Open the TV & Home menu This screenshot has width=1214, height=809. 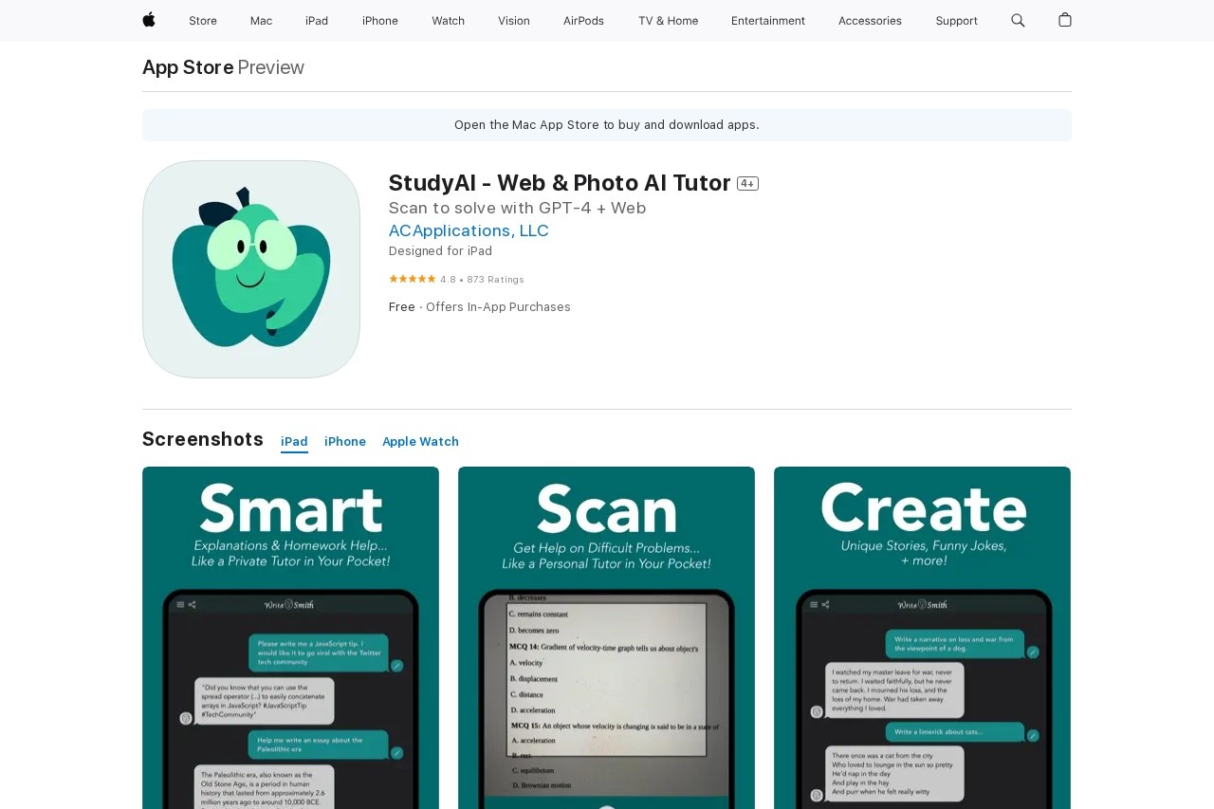(668, 21)
